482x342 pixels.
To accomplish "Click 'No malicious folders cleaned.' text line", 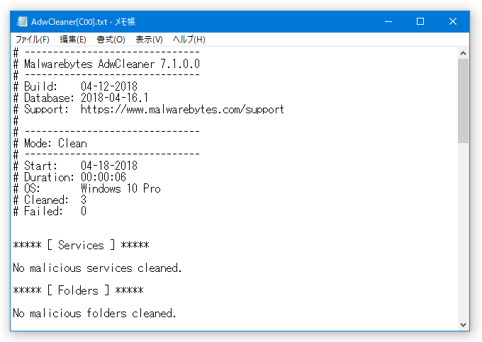I will pos(94,313).
